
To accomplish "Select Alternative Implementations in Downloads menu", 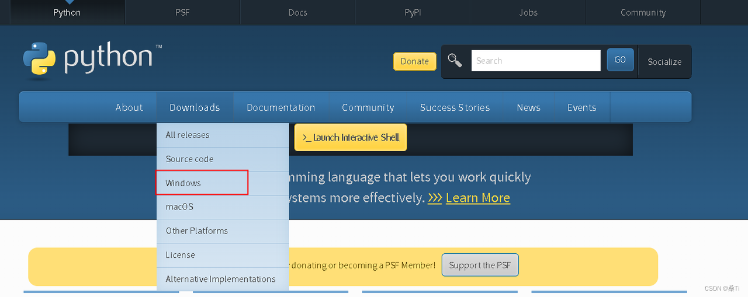I will [x=223, y=279].
